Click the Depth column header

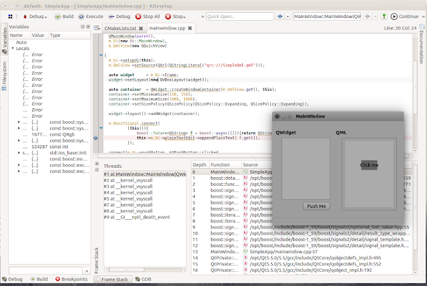pos(200,164)
